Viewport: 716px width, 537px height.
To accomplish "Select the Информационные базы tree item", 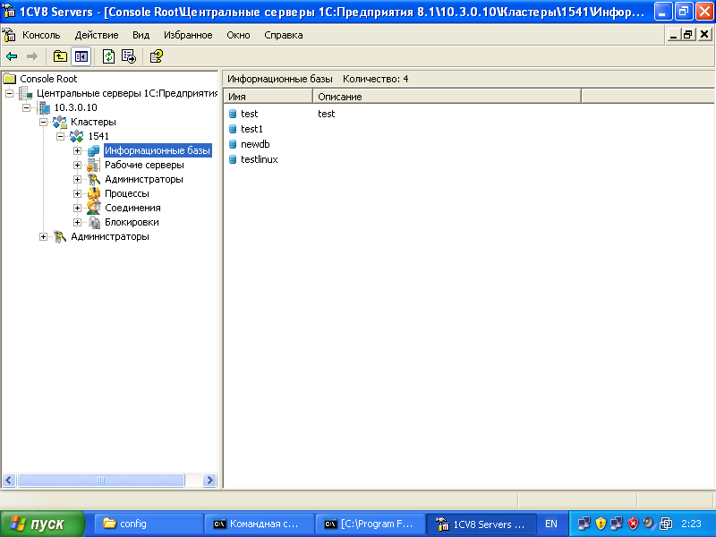I will [158, 150].
